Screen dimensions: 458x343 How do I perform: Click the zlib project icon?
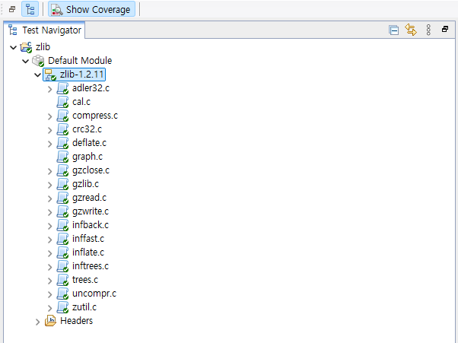[26, 47]
